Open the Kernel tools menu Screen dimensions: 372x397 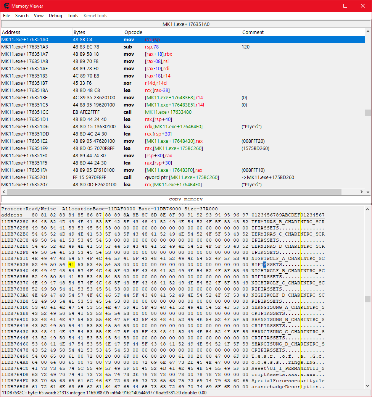[x=95, y=16]
